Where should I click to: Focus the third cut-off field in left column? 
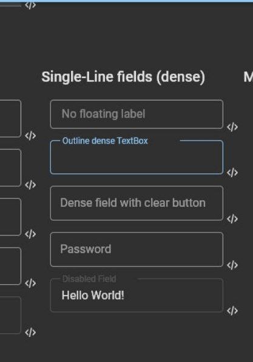(x=10, y=217)
